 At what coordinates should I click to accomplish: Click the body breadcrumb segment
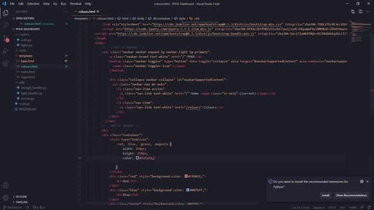pyautogui.click(x=140, y=18)
